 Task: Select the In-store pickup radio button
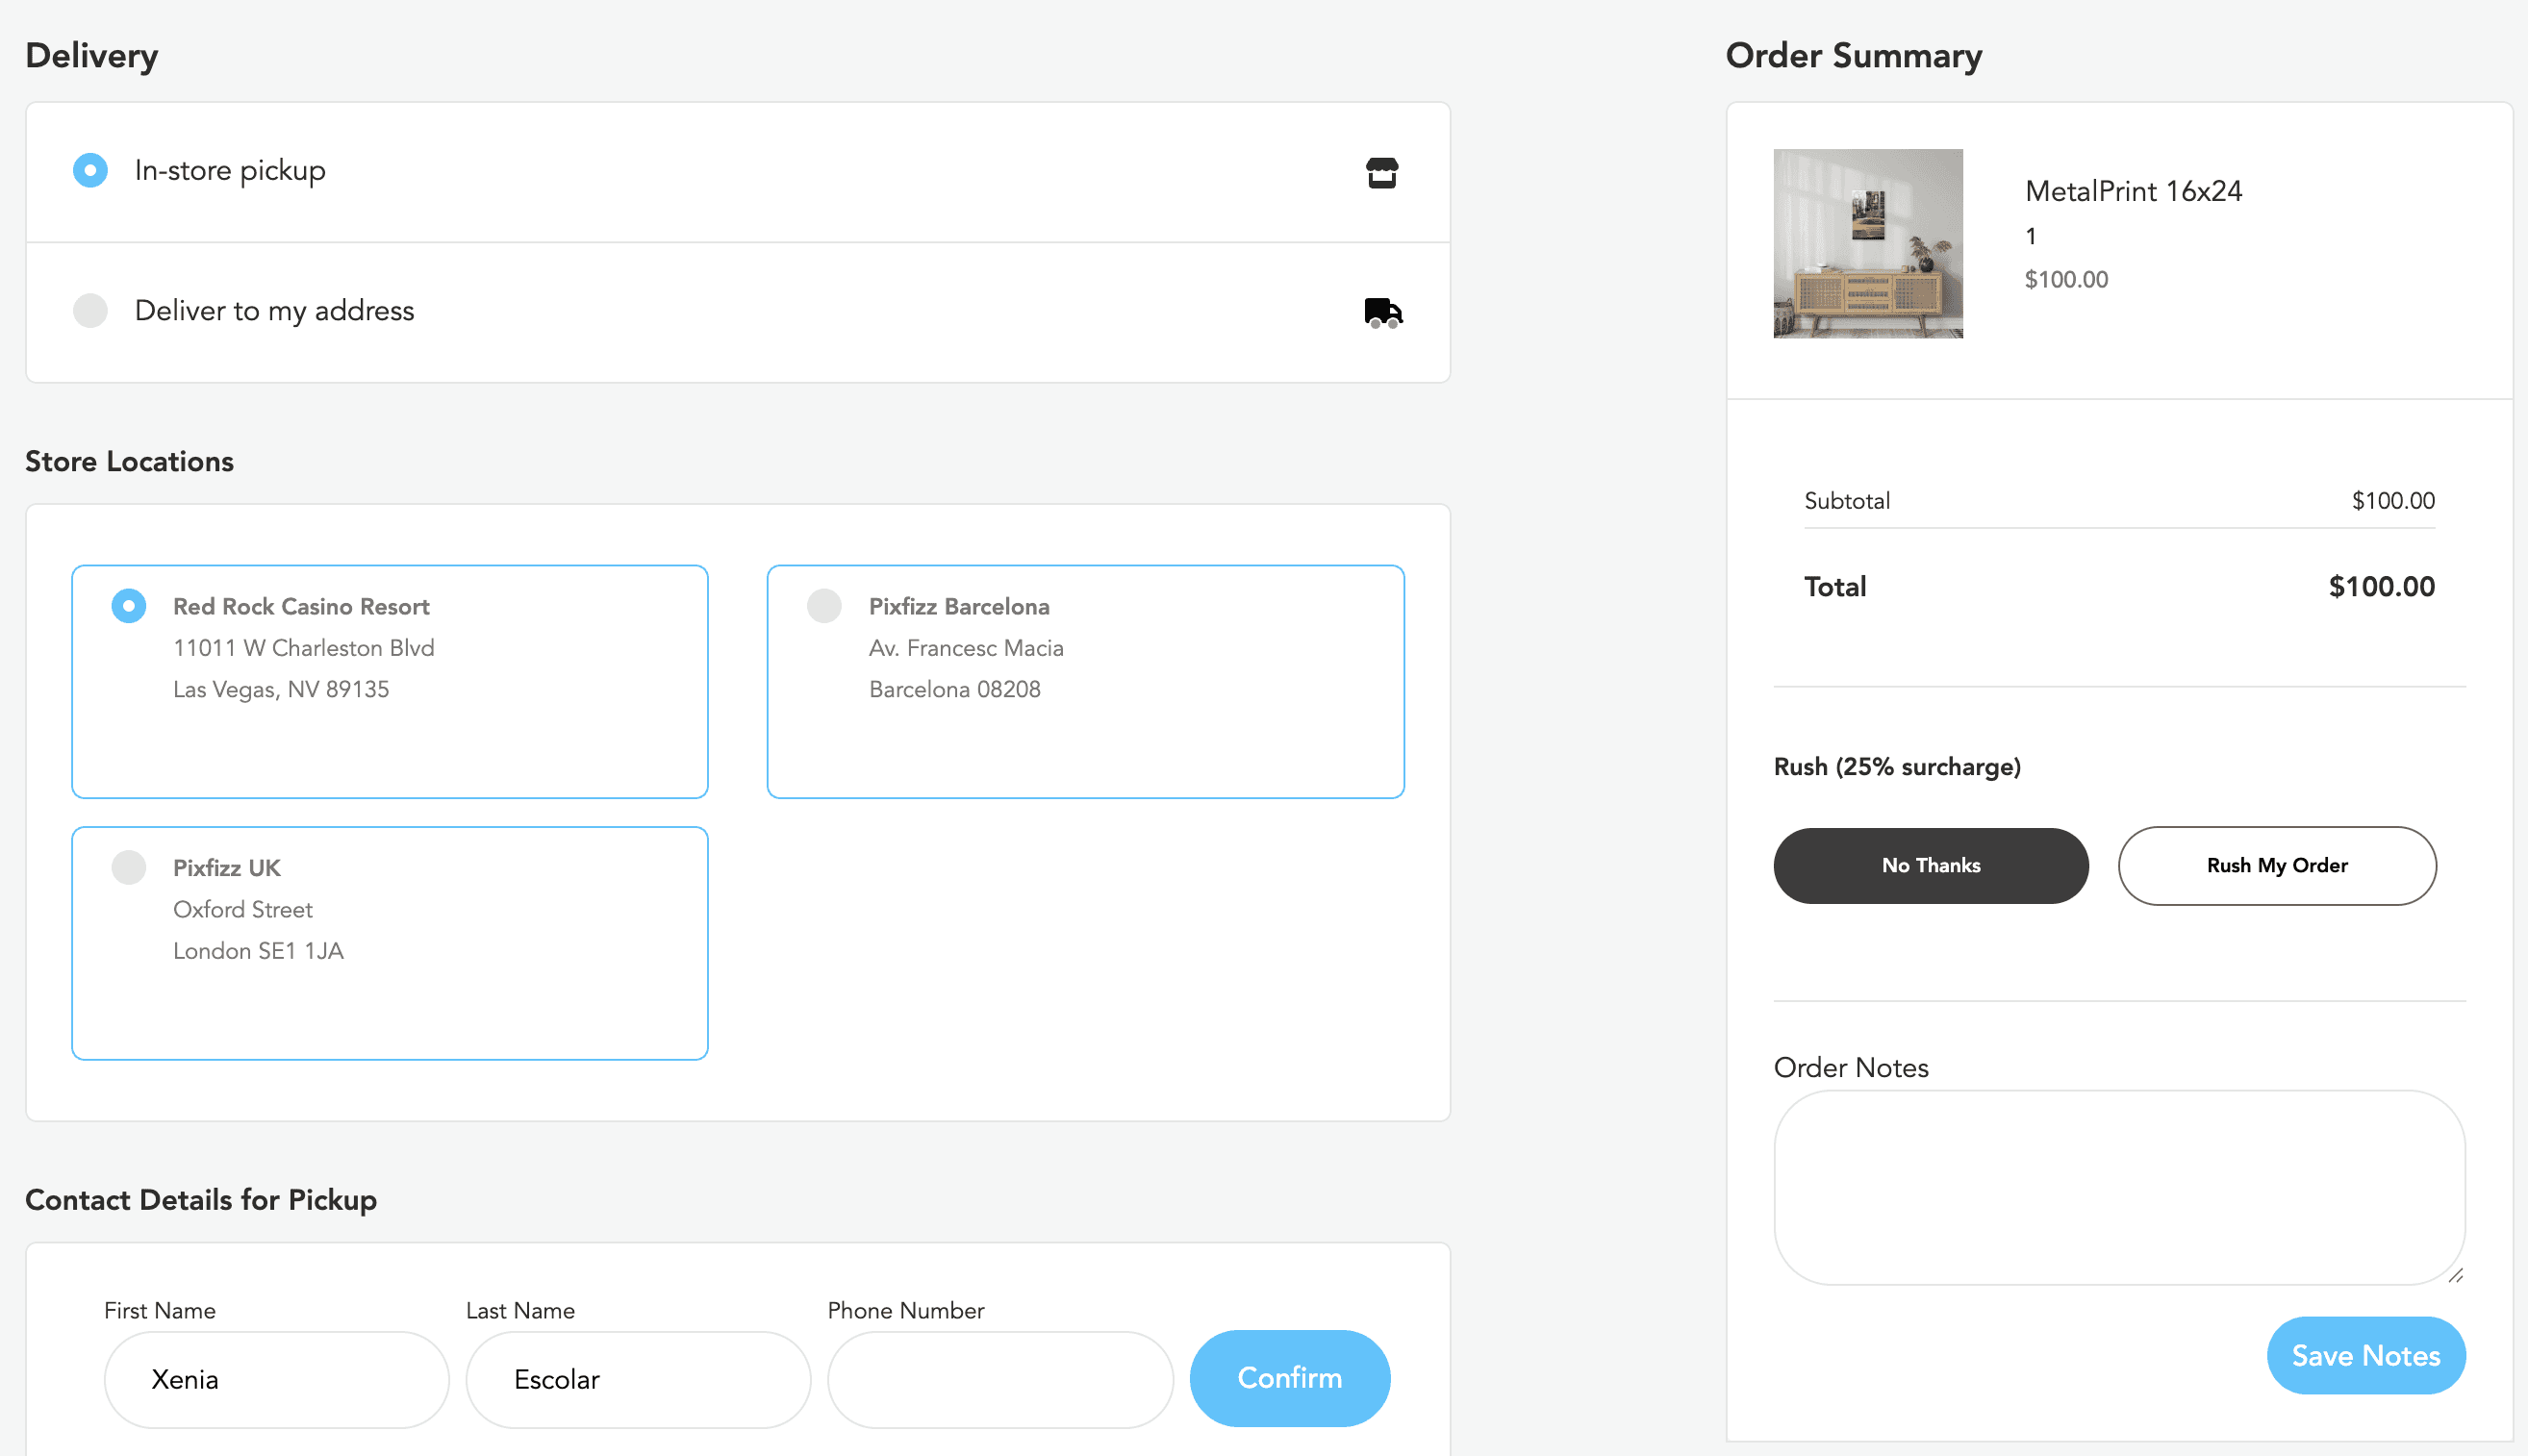(x=90, y=170)
